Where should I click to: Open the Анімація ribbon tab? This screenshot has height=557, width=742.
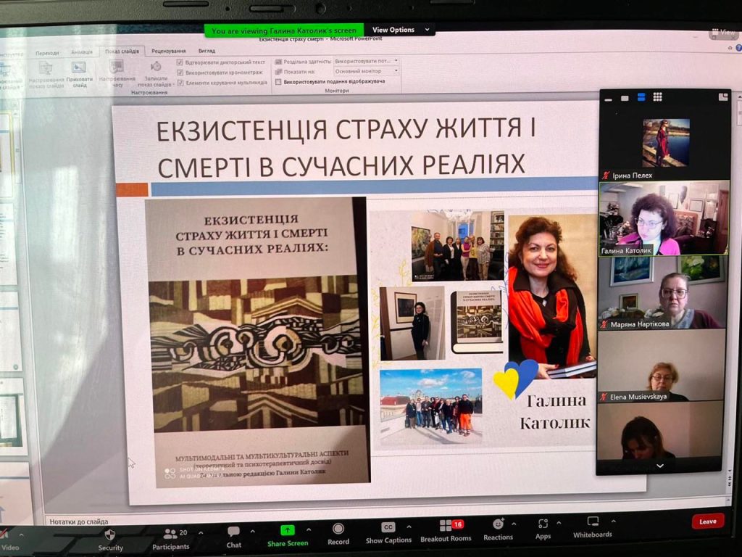[81, 52]
